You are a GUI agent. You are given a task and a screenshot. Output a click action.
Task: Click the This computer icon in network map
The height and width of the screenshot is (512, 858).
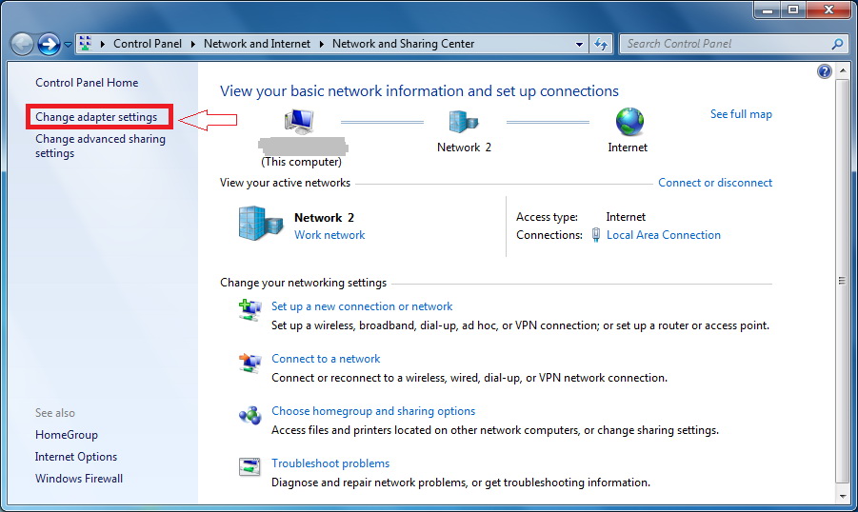pos(300,122)
